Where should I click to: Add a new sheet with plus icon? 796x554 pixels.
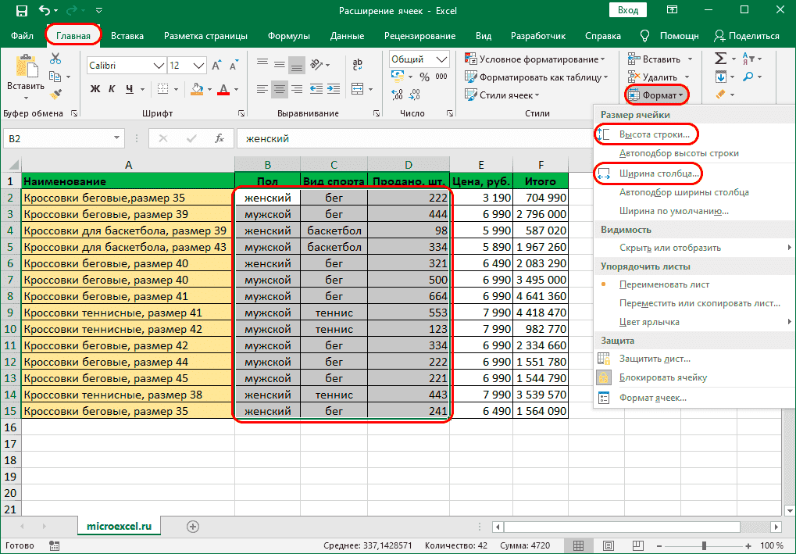pyautogui.click(x=193, y=526)
